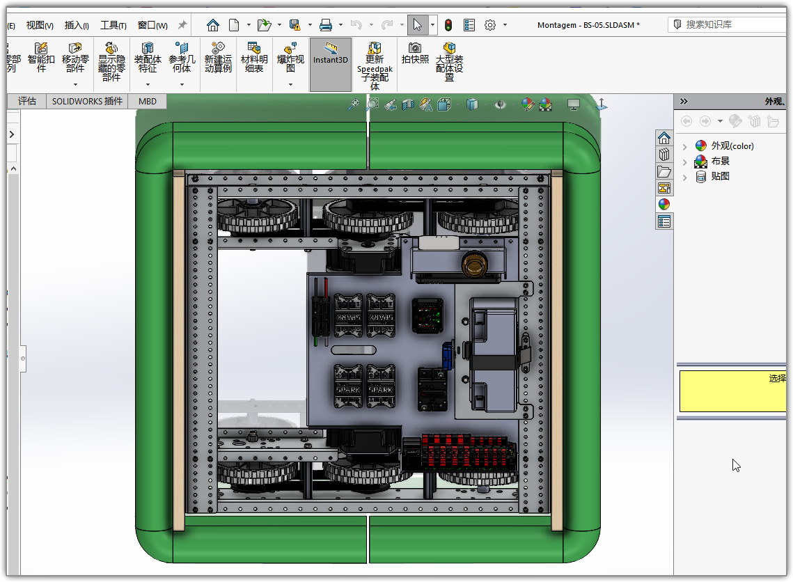
Task: Toggle Hide/Show Items eye icon
Action: coord(500,104)
